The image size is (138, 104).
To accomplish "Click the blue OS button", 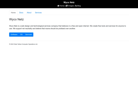I will click(x=21, y=34).
